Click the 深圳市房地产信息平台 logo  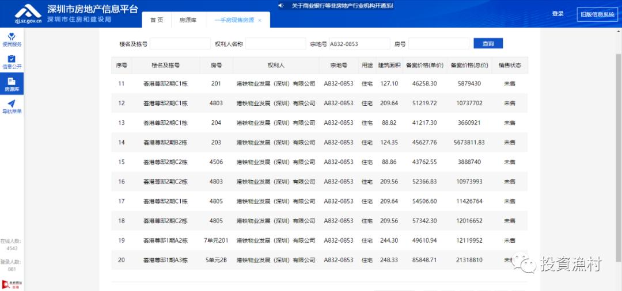coord(76,14)
